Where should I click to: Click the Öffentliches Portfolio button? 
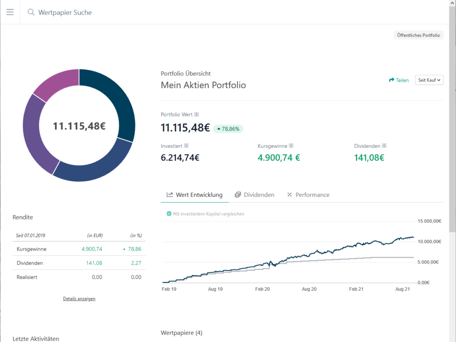coord(418,35)
